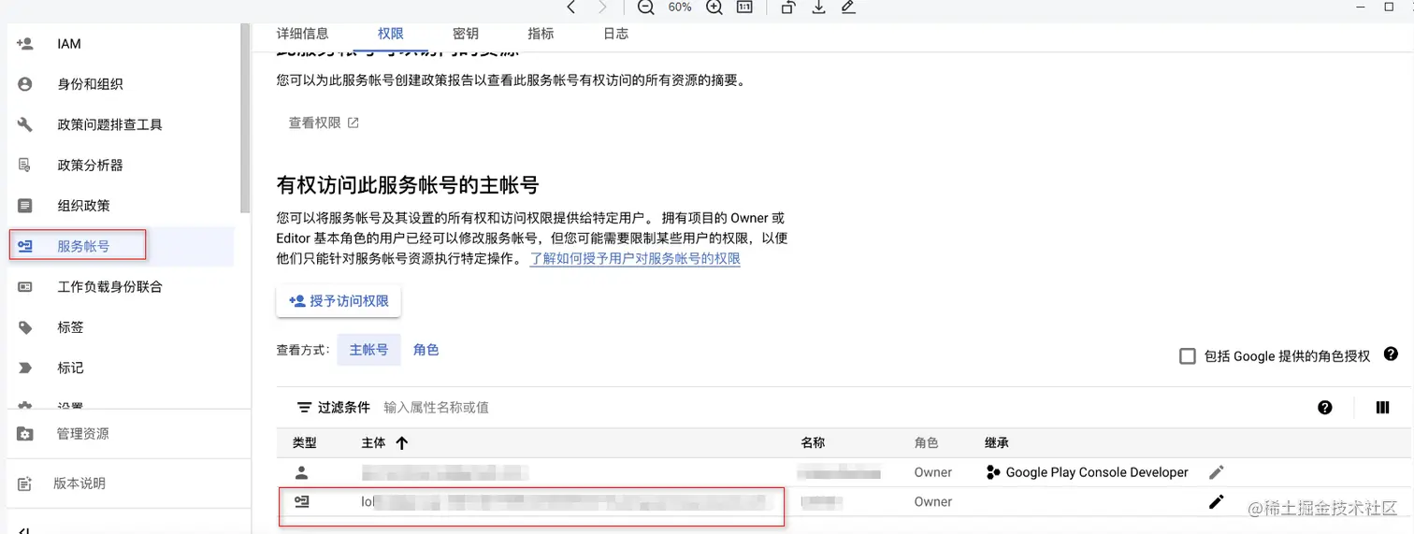Click the 角色 column header
Image resolution: width=1414 pixels, height=534 pixels.
[x=926, y=443]
